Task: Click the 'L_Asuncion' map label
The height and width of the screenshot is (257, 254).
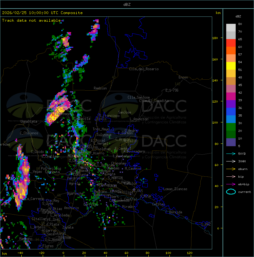Action: click(139, 119)
